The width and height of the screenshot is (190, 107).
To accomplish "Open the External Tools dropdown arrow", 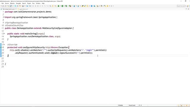I will tap(72, 6).
